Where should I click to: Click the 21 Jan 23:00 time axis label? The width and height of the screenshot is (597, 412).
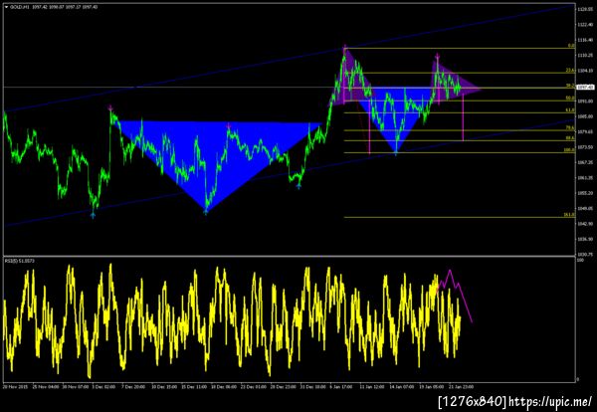coord(463,386)
